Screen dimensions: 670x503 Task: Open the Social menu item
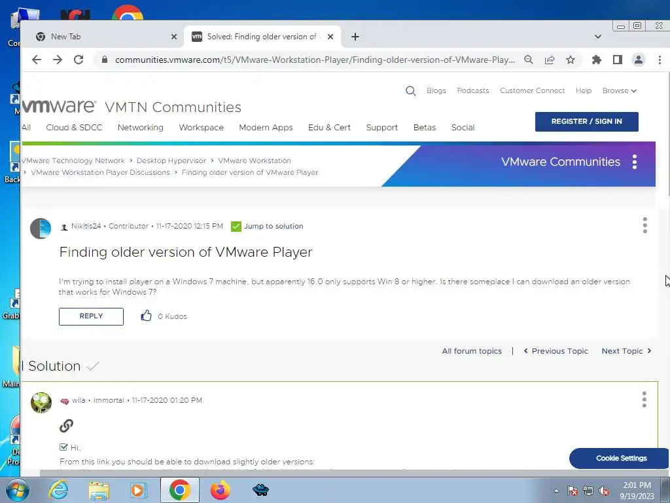coord(463,128)
